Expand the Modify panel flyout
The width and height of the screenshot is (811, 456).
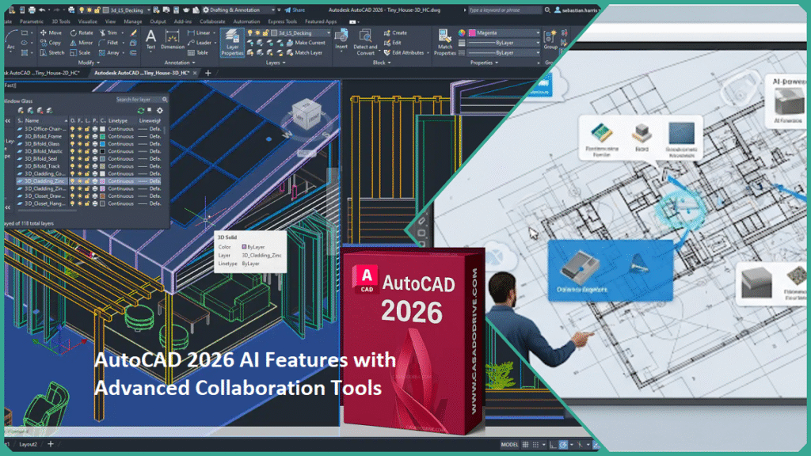coord(89,63)
